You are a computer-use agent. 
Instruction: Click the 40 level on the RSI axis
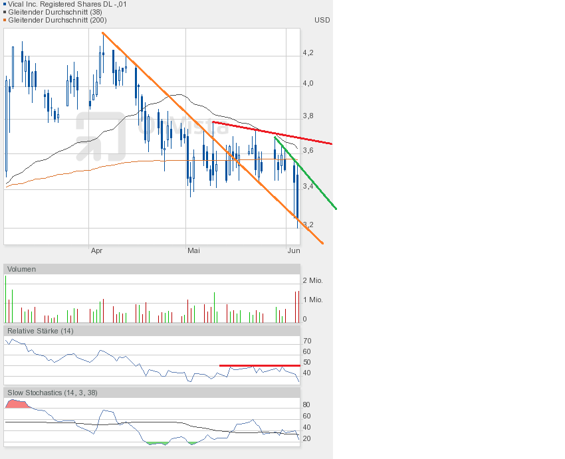[x=307, y=373]
